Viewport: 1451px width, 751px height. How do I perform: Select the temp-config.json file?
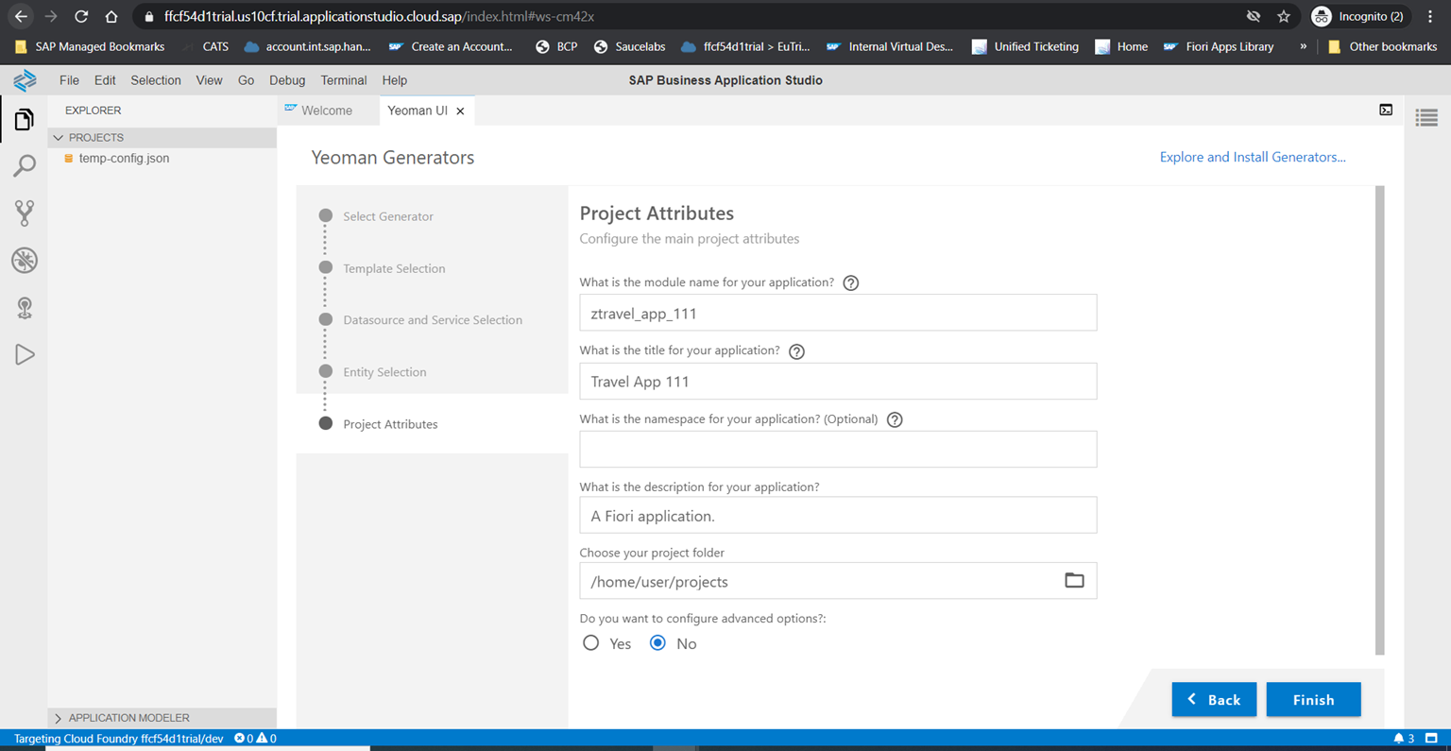tap(122, 158)
